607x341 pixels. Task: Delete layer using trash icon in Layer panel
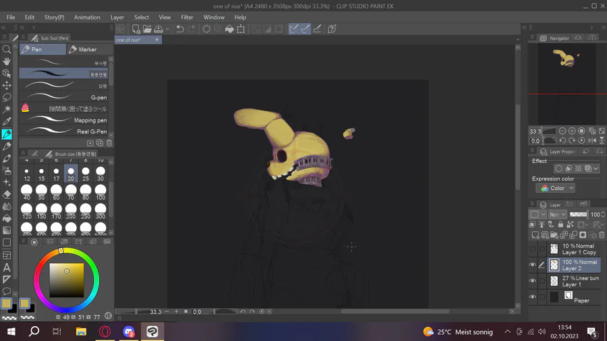click(602, 235)
